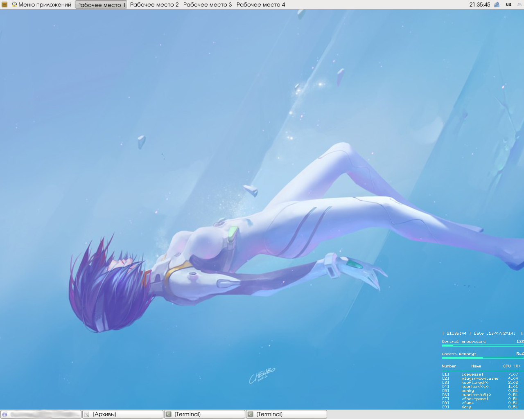This screenshot has height=419, width=524.
Task: Click the 0.51 CPU value in the conky row
Action: [513, 391]
